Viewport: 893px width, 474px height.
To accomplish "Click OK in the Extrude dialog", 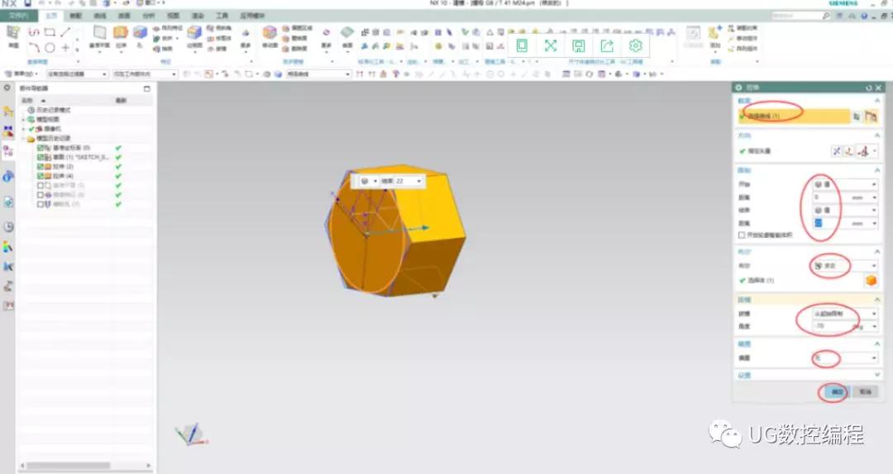I will click(x=837, y=391).
